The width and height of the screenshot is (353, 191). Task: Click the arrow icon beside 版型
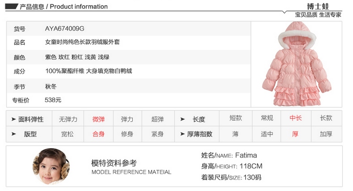point(14,134)
